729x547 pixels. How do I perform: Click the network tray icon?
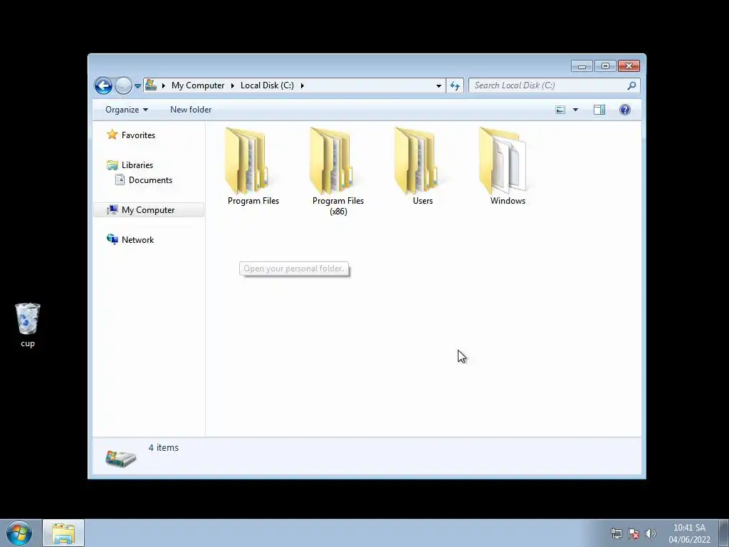pyautogui.click(x=616, y=533)
